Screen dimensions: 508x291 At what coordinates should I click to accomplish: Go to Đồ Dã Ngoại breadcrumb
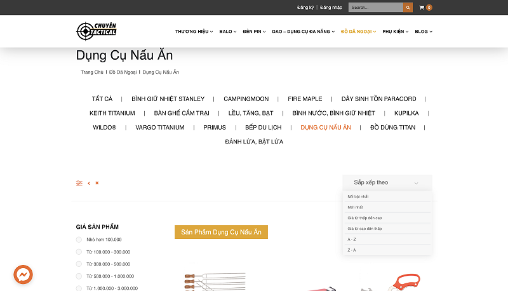click(123, 72)
